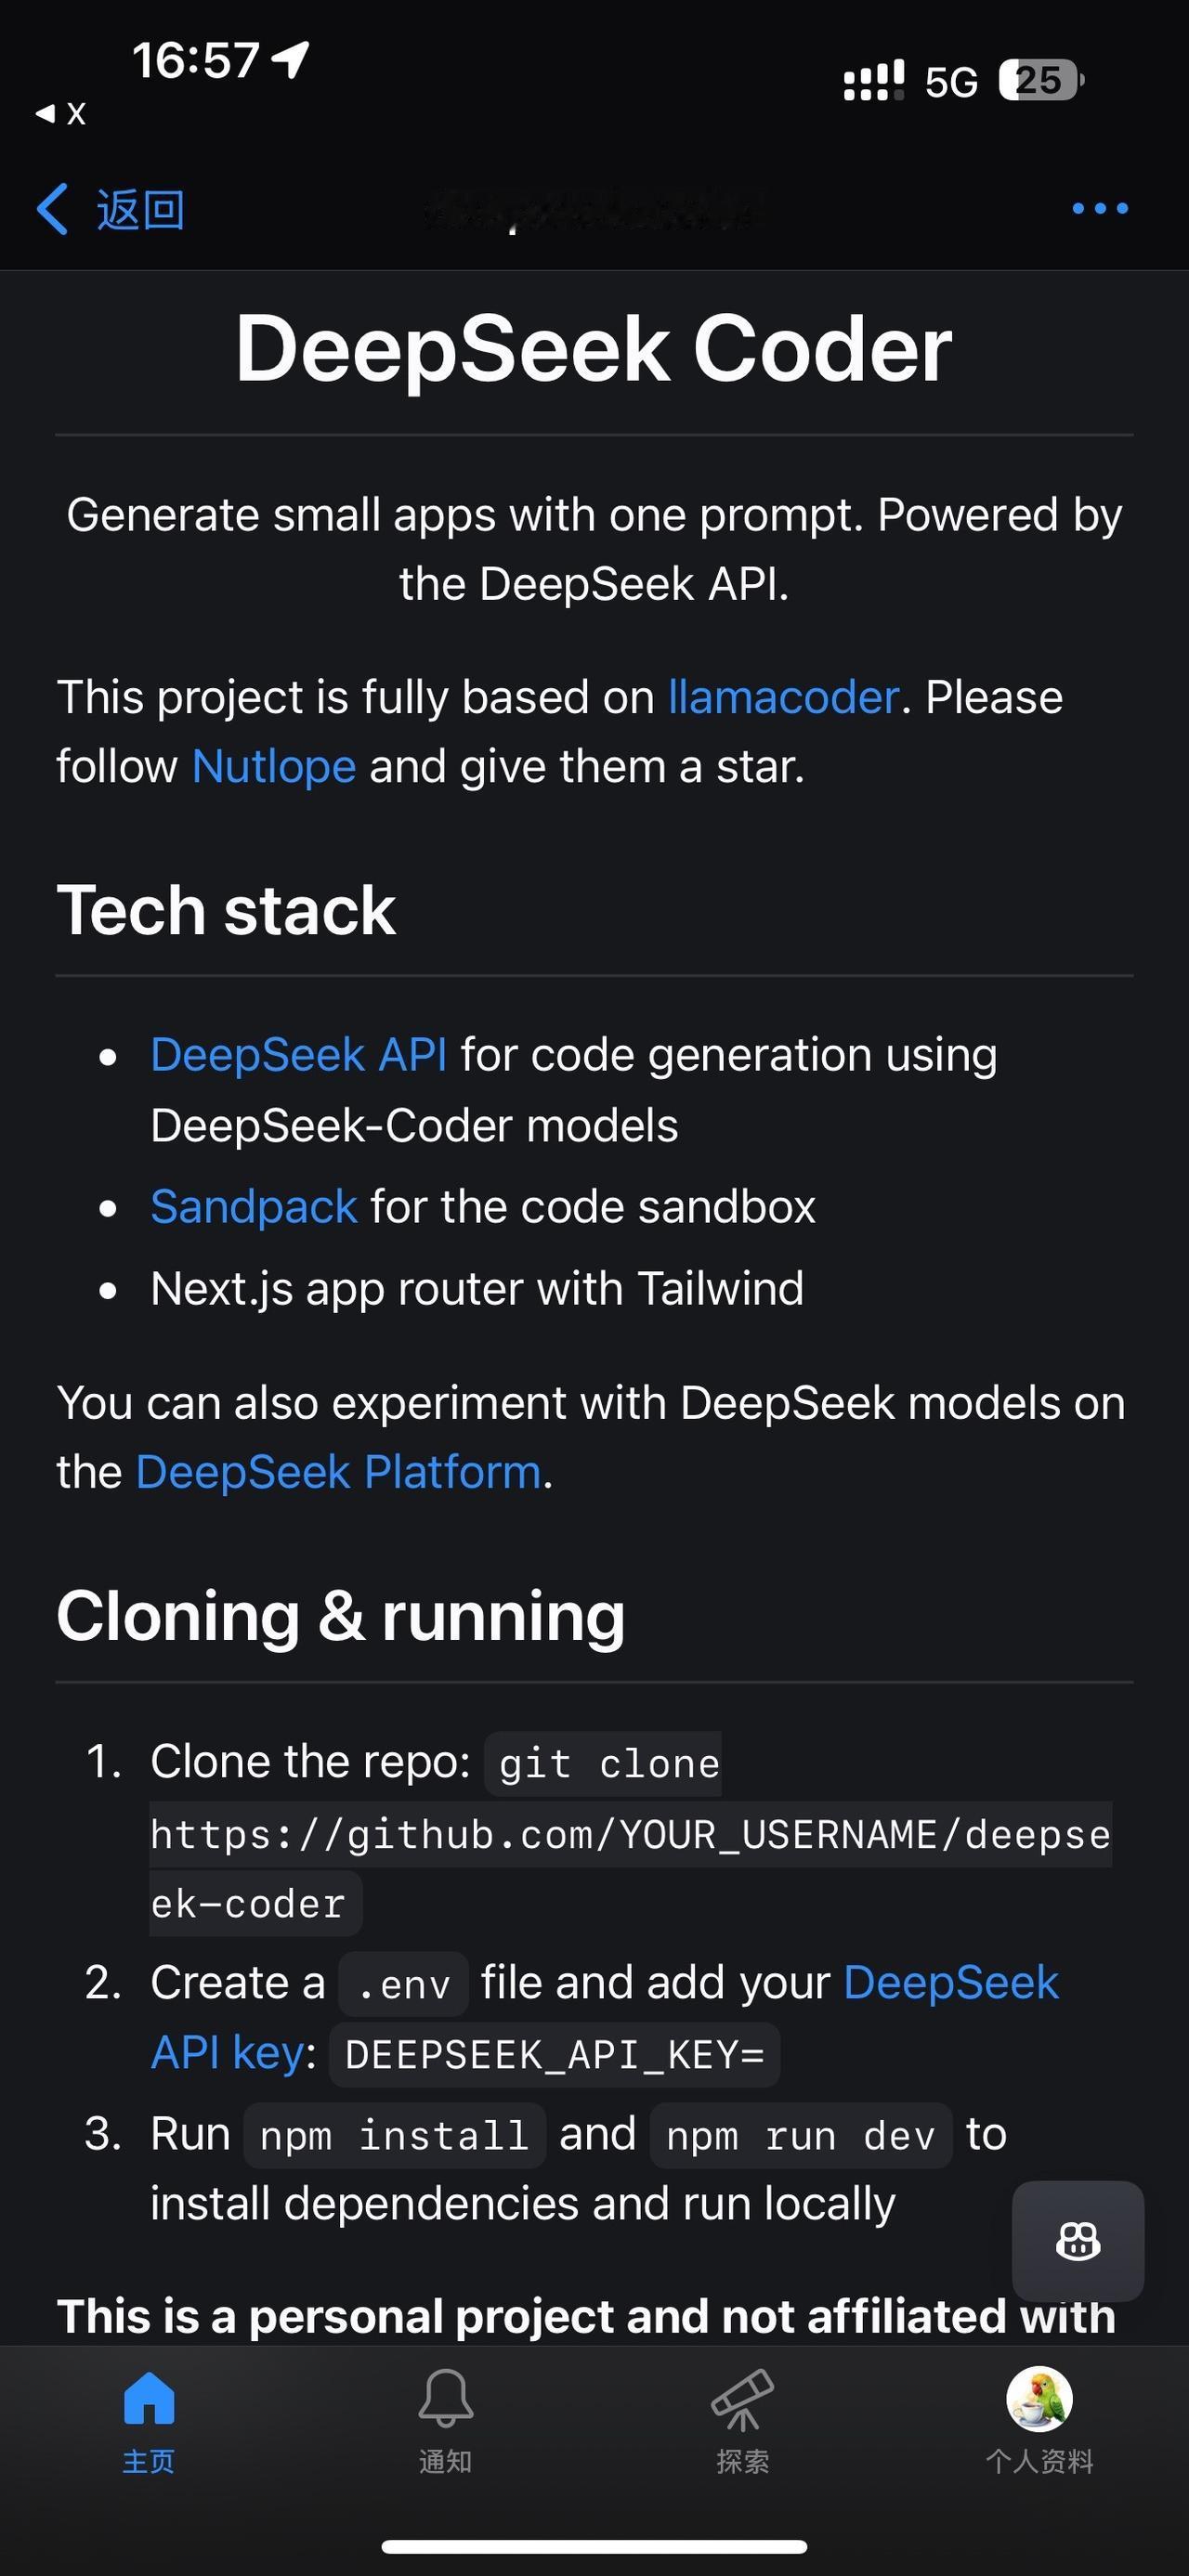Follow the Nutlope link
The image size is (1189, 2576).
(273, 767)
